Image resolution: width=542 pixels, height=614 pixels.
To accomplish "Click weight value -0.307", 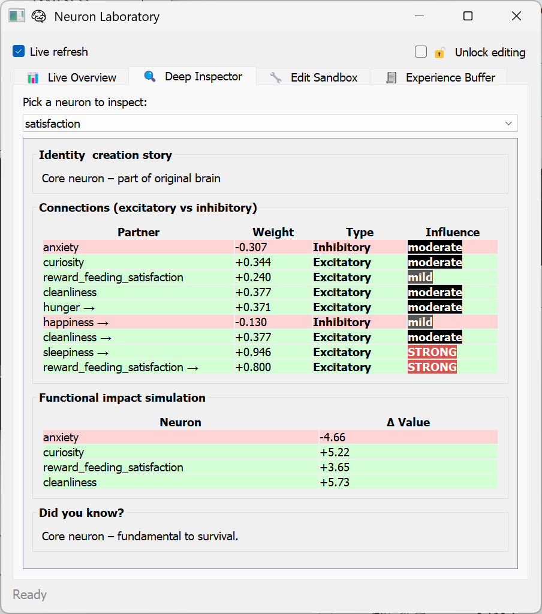I will point(251,247).
